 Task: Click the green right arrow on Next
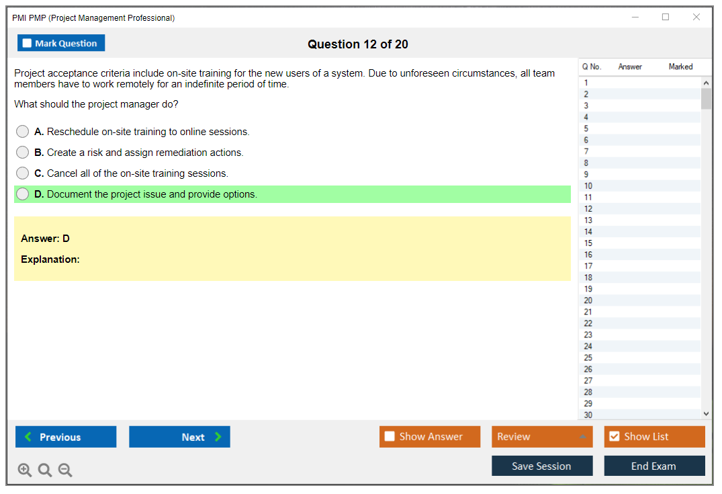pyautogui.click(x=218, y=437)
